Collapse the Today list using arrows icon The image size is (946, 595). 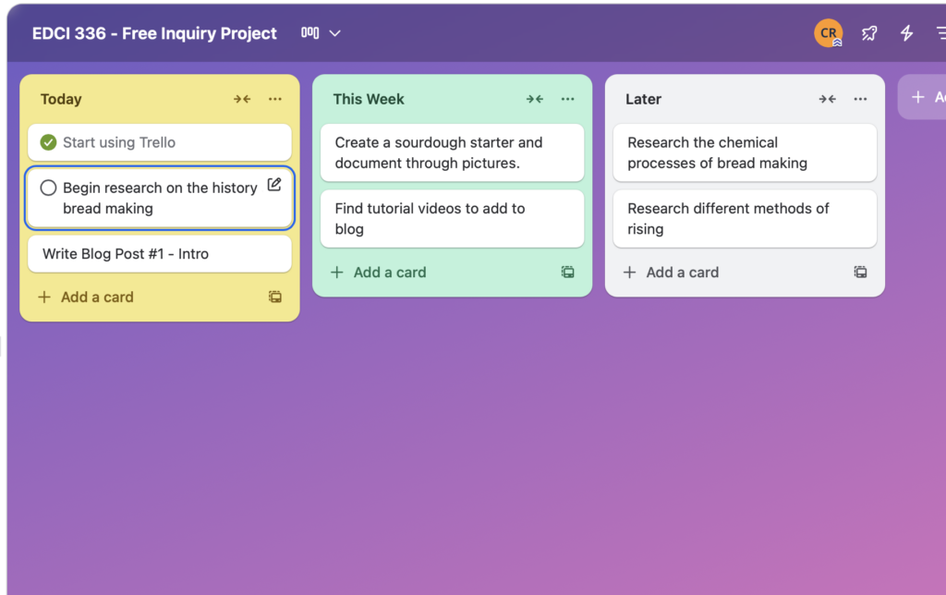click(x=242, y=99)
